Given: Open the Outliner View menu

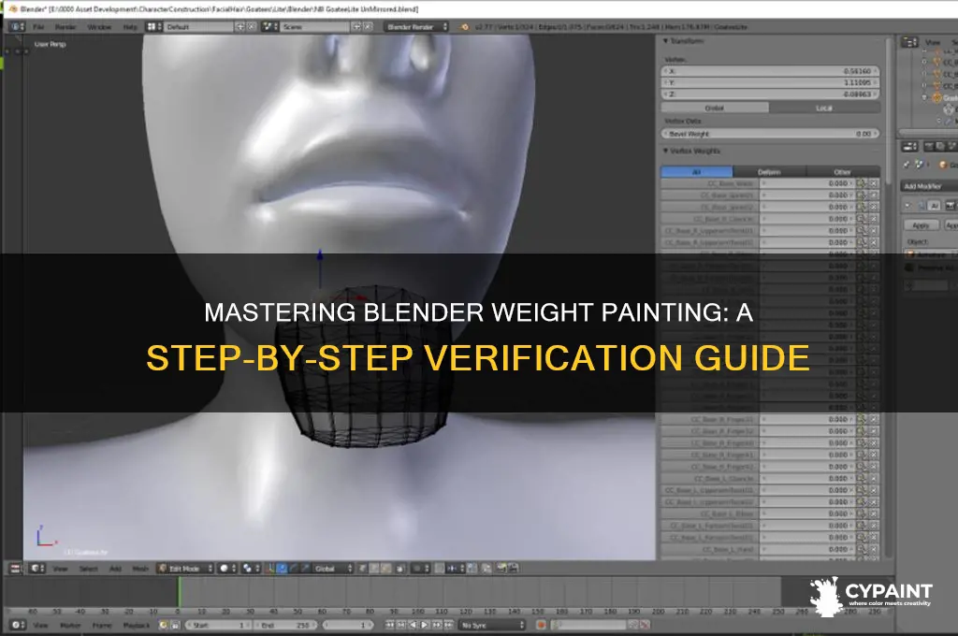Looking at the screenshot, I should [933, 42].
